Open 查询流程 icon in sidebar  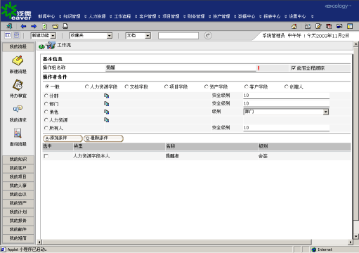click(18, 133)
